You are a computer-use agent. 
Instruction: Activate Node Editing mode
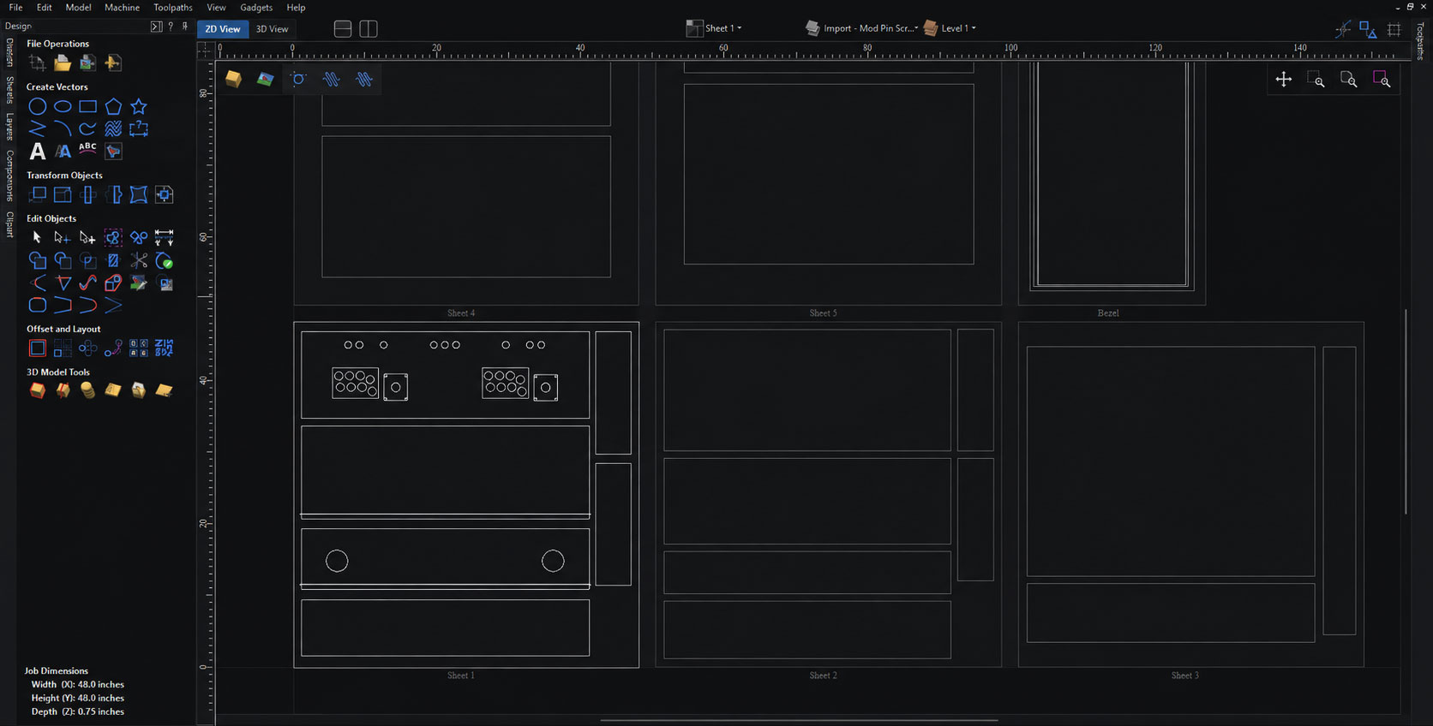click(x=62, y=237)
